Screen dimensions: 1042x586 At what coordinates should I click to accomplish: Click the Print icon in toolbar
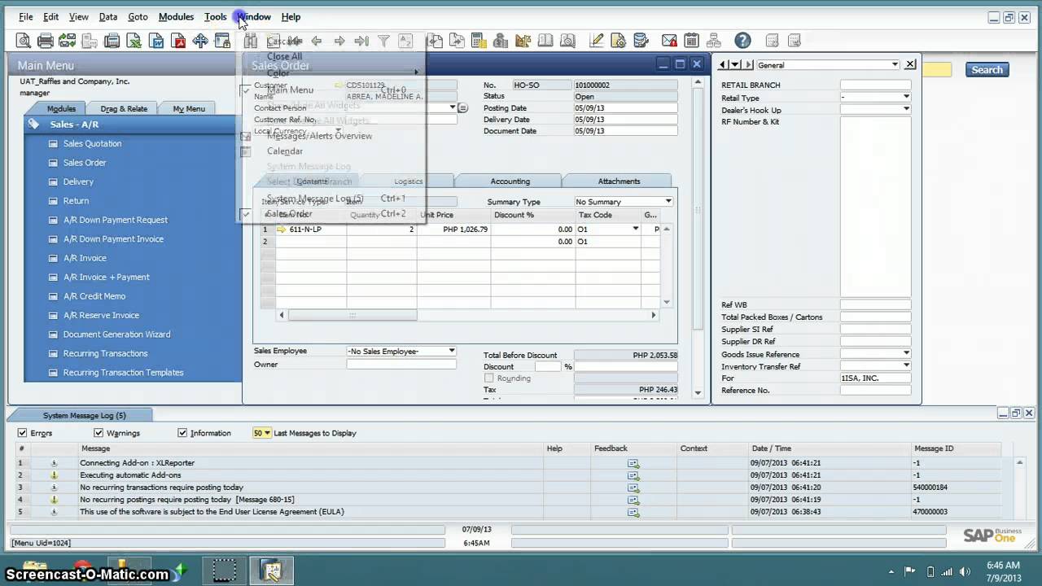point(46,41)
